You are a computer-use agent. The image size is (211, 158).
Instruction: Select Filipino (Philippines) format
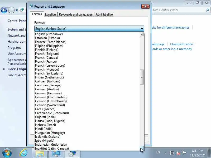click(x=87, y=46)
